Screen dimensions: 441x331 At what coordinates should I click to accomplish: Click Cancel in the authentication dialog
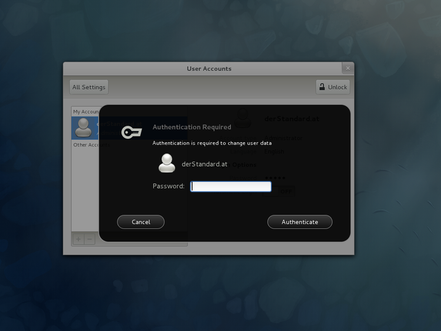pyautogui.click(x=141, y=222)
